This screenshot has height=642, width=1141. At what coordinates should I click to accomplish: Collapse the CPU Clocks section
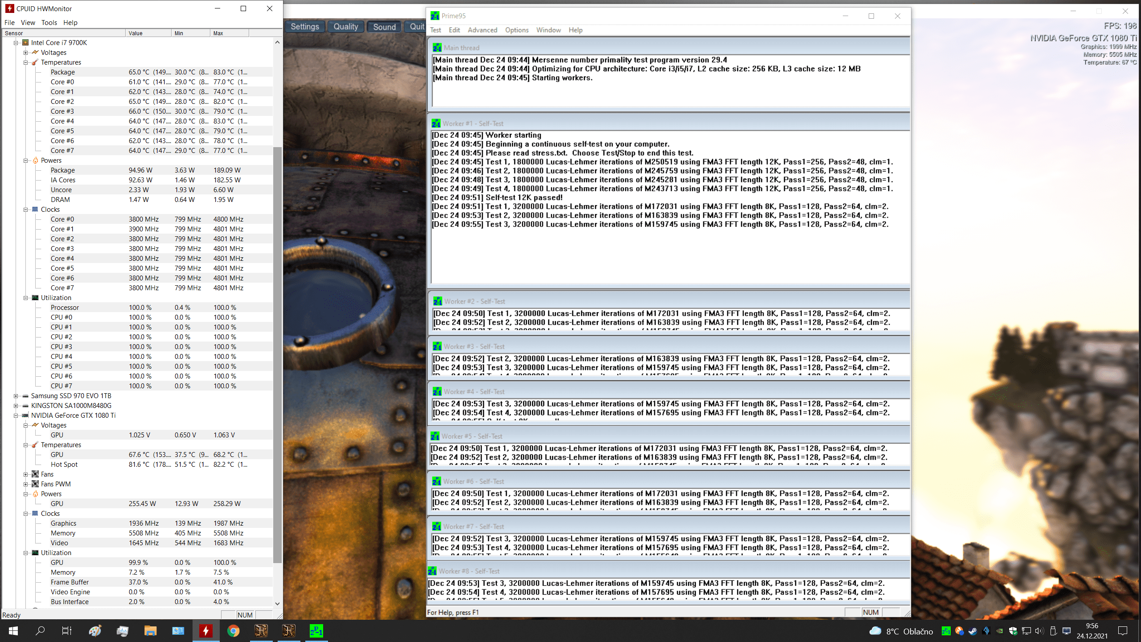(x=26, y=210)
